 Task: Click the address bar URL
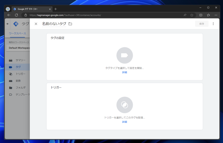click(65, 15)
